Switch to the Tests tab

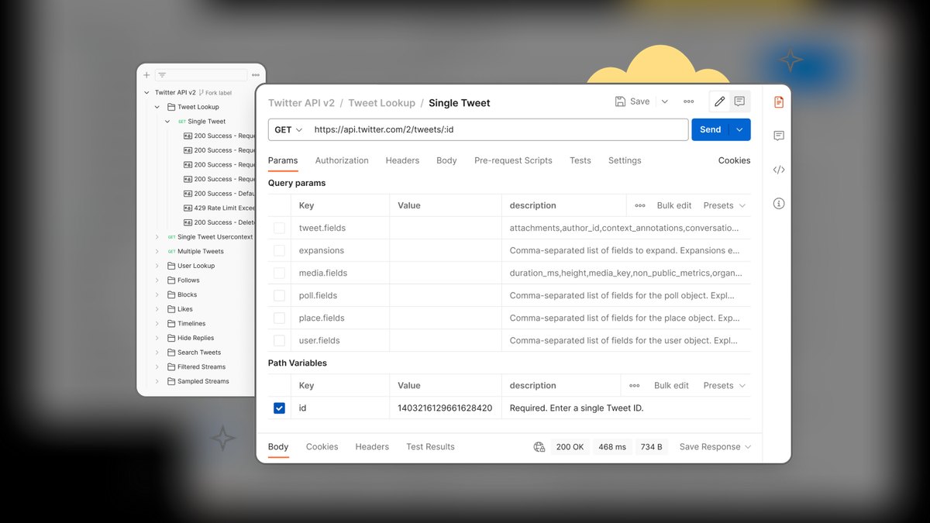[580, 160]
